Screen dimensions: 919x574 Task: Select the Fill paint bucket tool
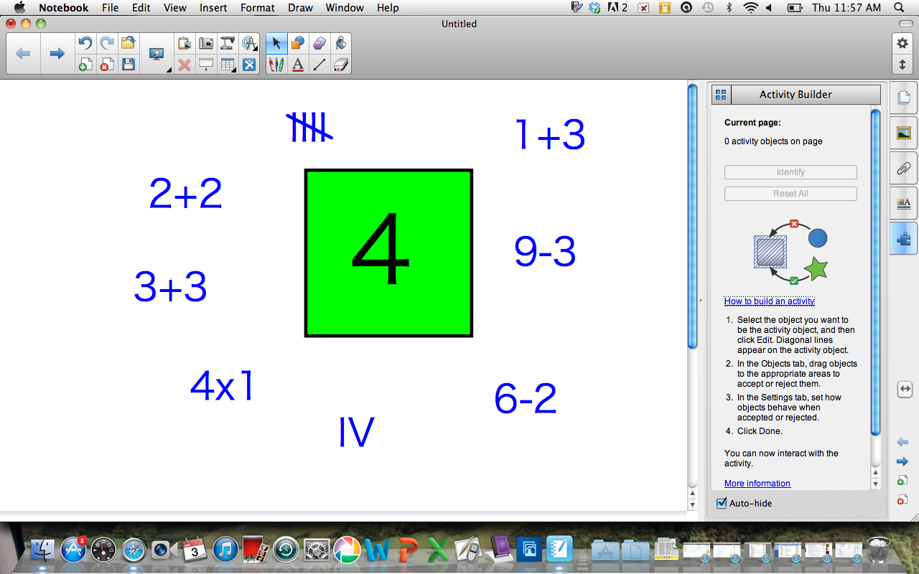tap(340, 43)
